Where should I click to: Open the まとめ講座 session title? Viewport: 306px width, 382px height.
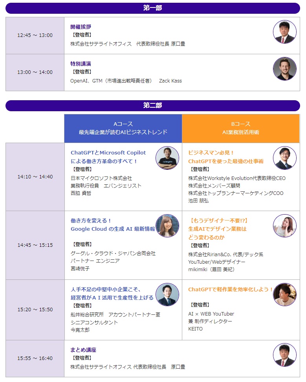click(83, 350)
